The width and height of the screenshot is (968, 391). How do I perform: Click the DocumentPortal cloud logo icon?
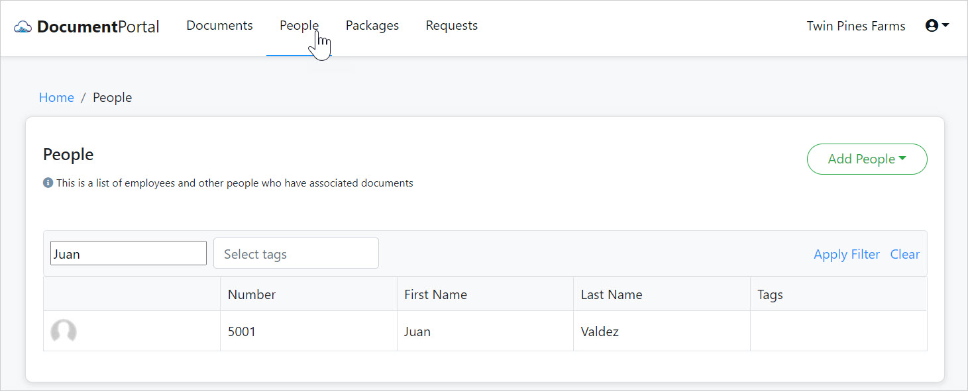click(x=23, y=27)
